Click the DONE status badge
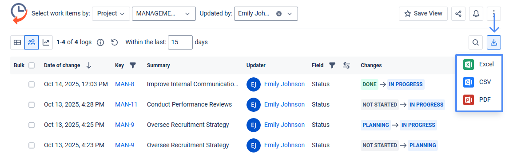The height and width of the screenshot is (164, 509). [x=370, y=84]
